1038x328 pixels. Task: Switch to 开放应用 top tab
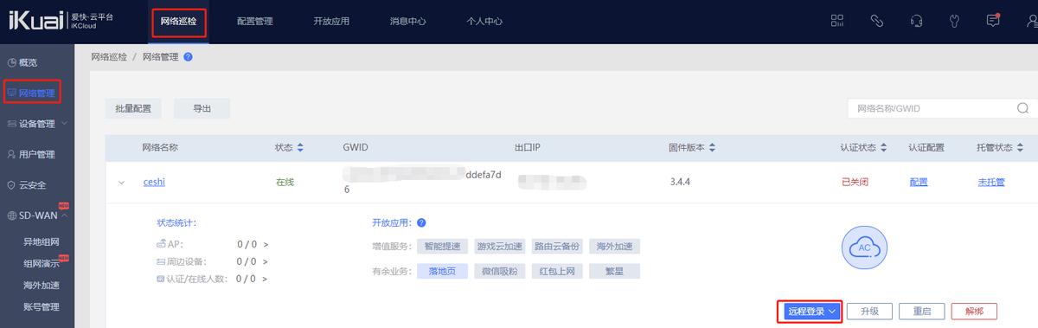(x=331, y=21)
